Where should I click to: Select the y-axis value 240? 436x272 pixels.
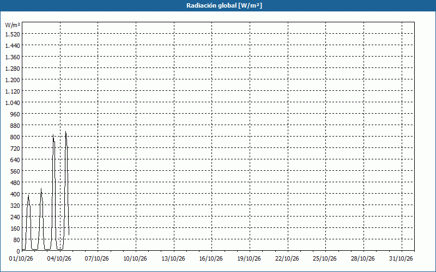pyautogui.click(x=16, y=217)
